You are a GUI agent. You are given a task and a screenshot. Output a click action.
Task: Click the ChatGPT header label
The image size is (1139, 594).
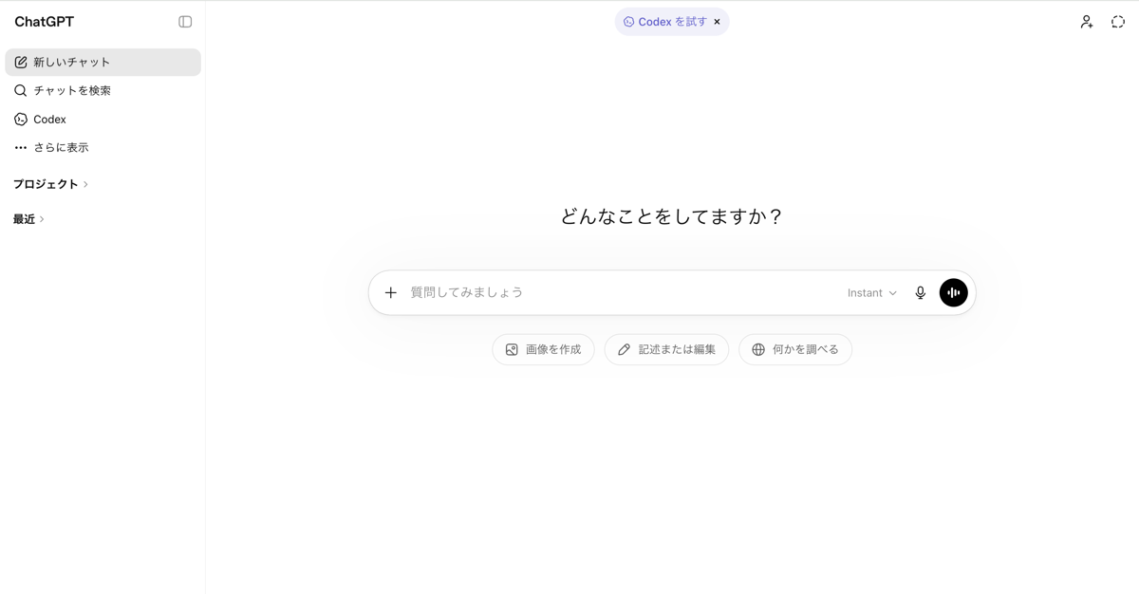(44, 21)
